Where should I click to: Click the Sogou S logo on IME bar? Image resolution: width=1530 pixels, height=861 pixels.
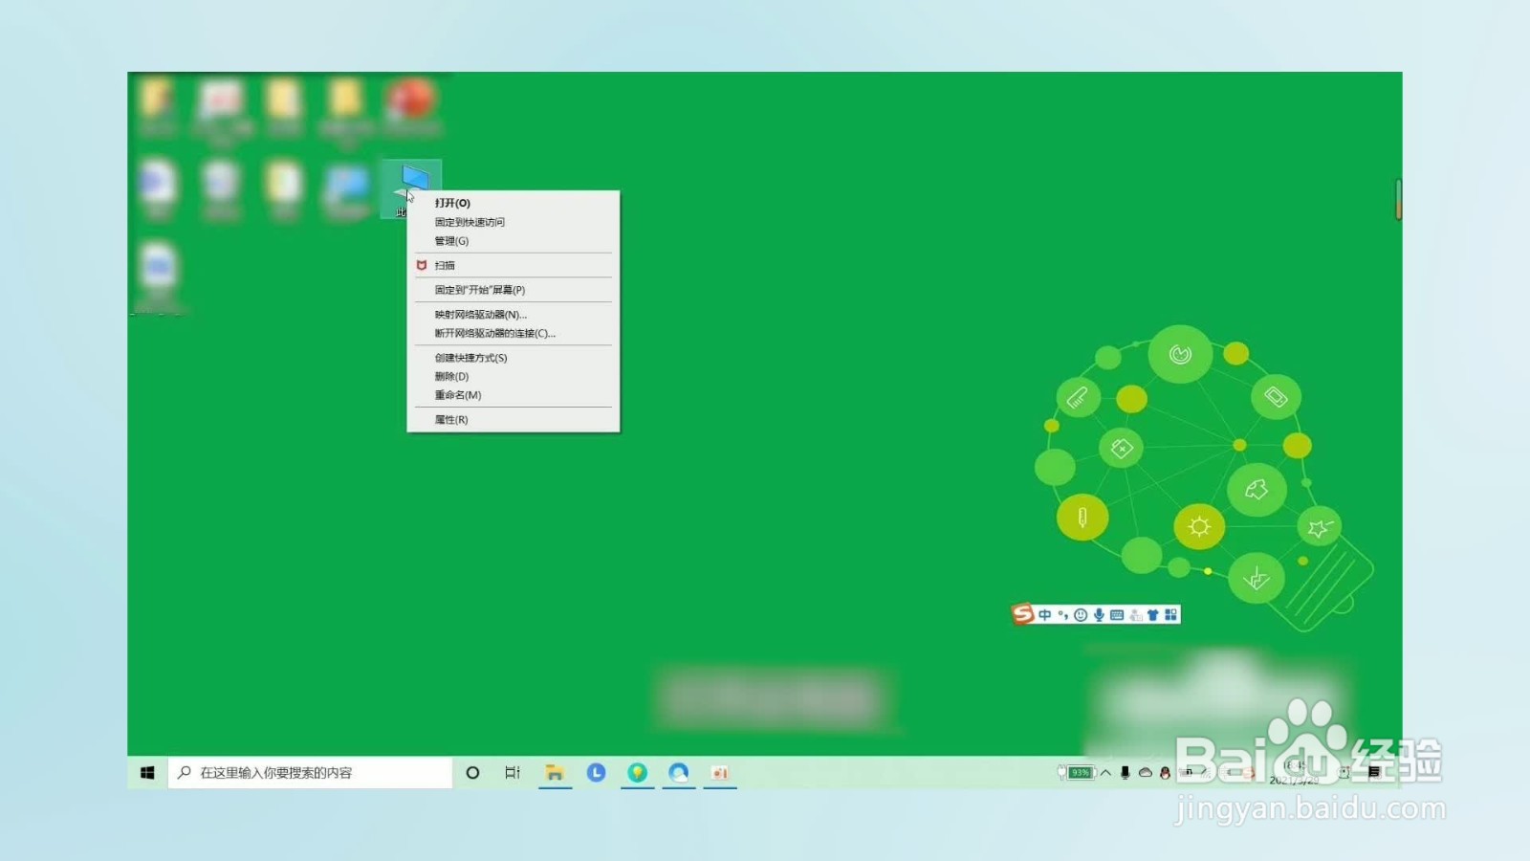click(1023, 614)
